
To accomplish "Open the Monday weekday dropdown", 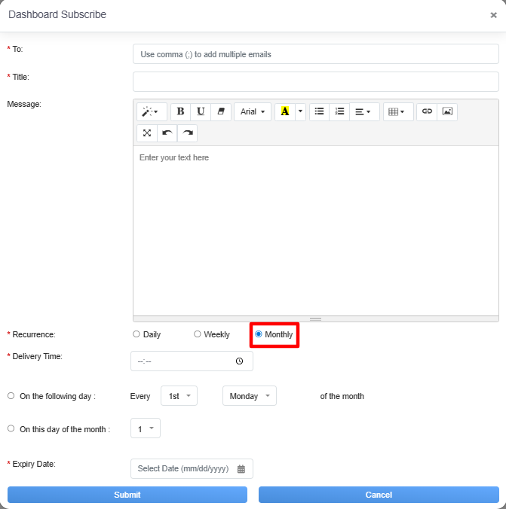I will 249,396.
